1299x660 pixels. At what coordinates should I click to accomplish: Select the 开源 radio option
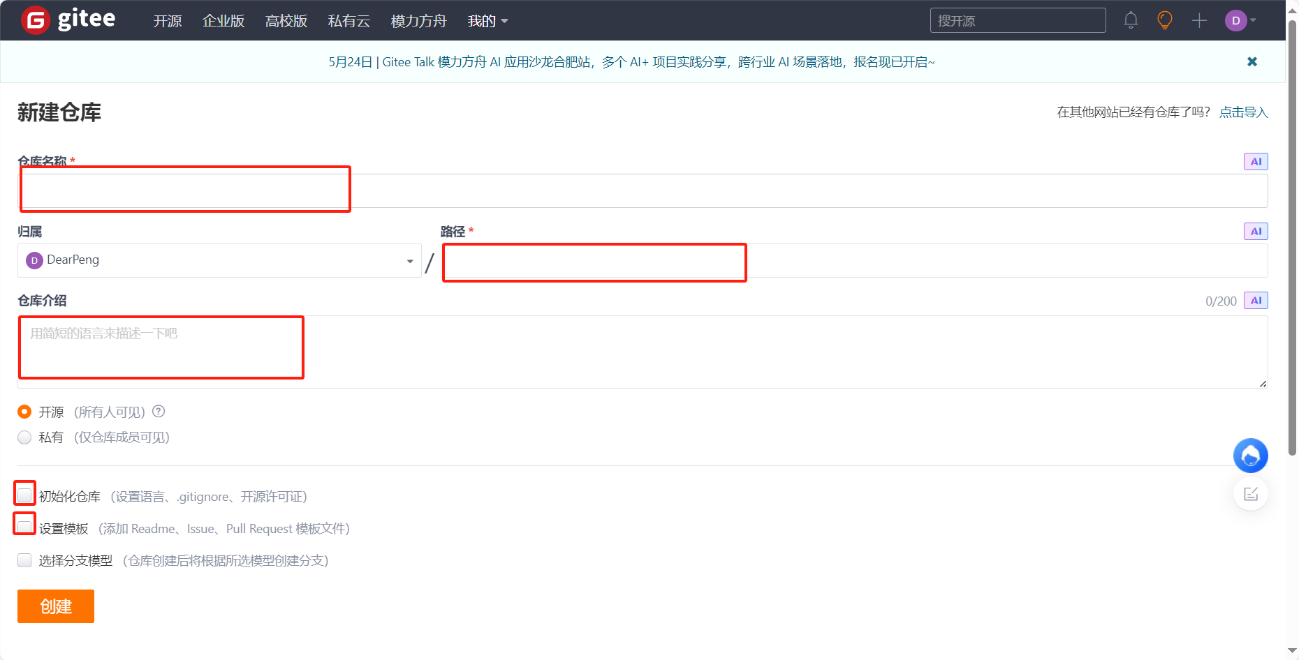[x=24, y=412]
